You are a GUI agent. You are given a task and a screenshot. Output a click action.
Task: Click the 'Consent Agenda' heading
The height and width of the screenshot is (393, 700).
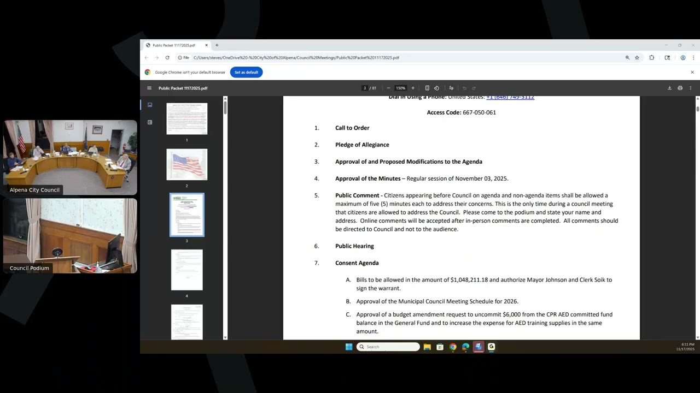coord(357,263)
